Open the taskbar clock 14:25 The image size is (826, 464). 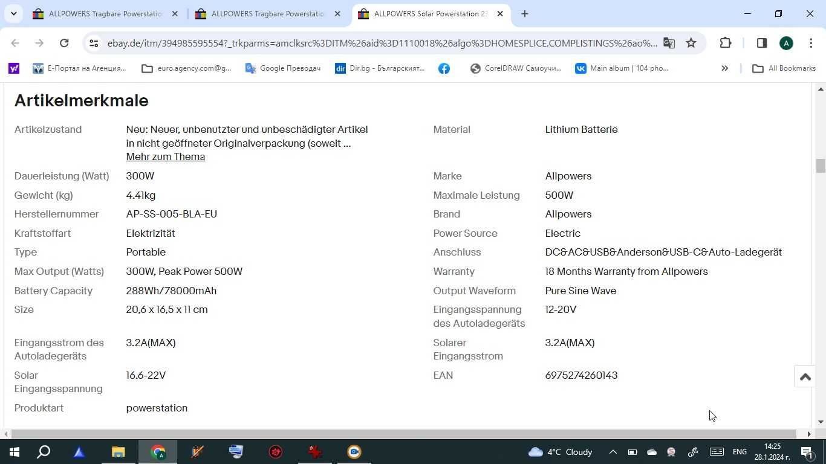click(x=772, y=452)
